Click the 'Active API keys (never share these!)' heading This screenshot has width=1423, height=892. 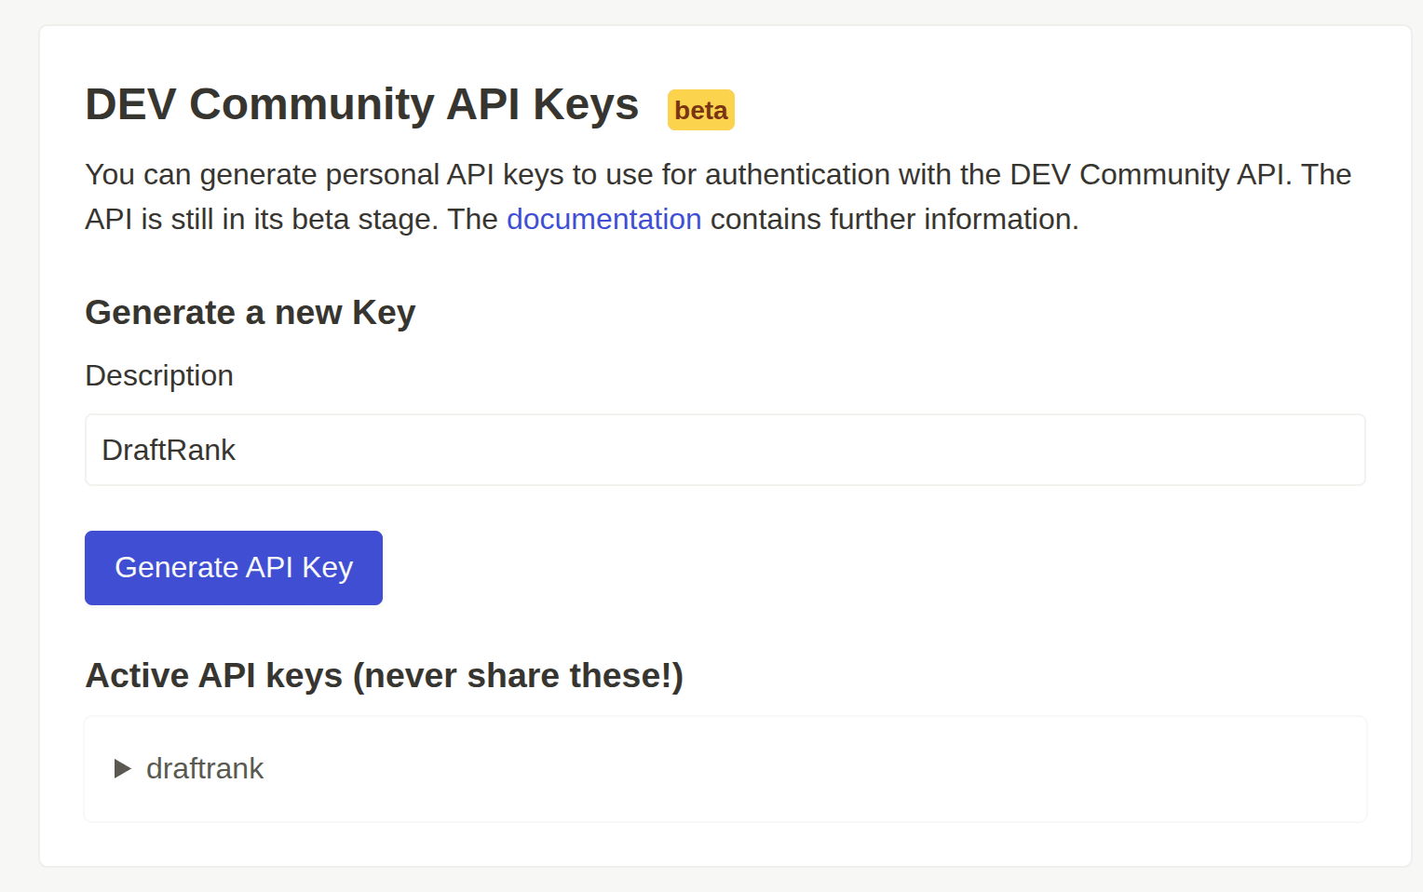coord(384,676)
